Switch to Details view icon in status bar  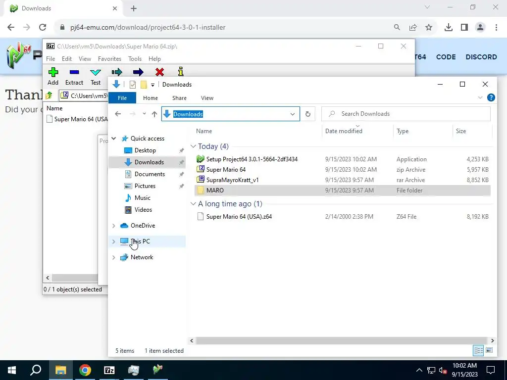point(478,351)
